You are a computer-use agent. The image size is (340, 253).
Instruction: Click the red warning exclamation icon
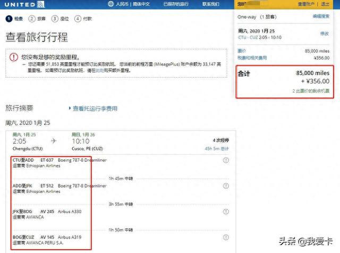click(x=14, y=57)
